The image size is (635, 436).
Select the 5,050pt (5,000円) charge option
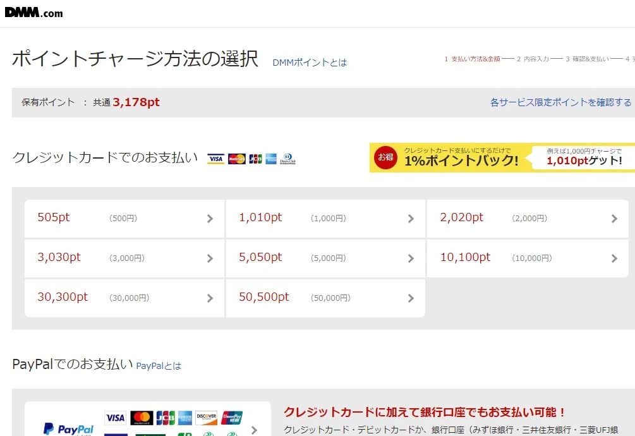pos(325,258)
